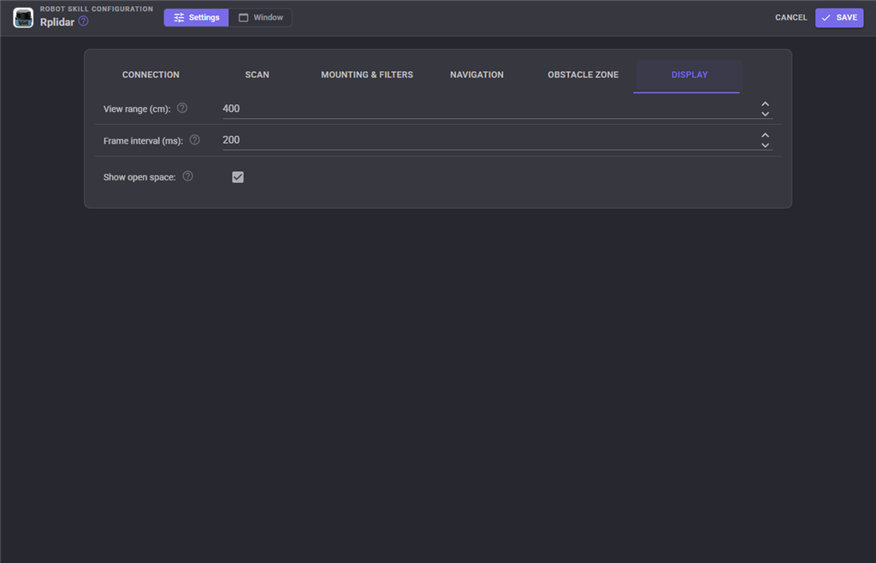Click the 'View range (cm):' label
876x563 pixels.
[x=137, y=109]
